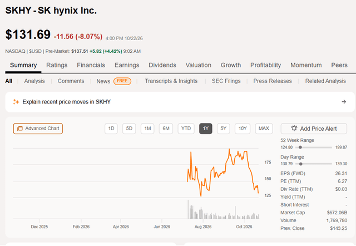356x246 pixels.
Task: Click the Div Rate (TTM) value $0.03
Action: pyautogui.click(x=341, y=189)
